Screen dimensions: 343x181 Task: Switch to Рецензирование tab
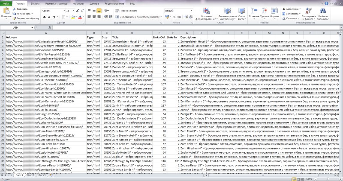(x=114, y=4)
